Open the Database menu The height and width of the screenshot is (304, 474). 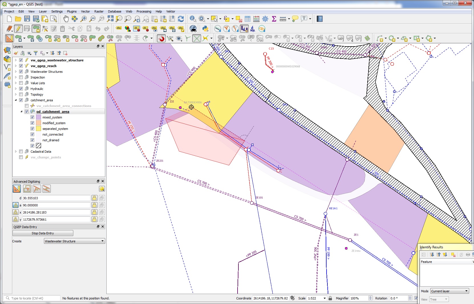click(115, 11)
